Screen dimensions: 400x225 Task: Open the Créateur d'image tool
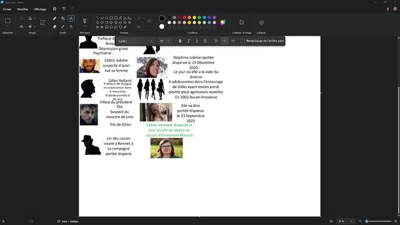click(242, 22)
